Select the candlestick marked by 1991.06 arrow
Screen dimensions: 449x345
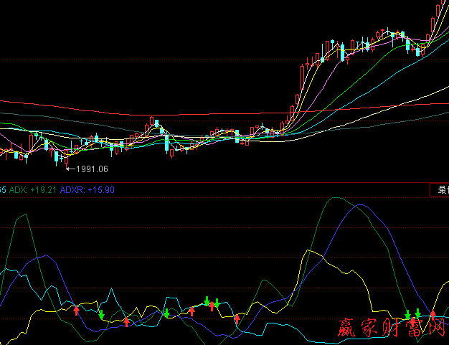click(57, 156)
